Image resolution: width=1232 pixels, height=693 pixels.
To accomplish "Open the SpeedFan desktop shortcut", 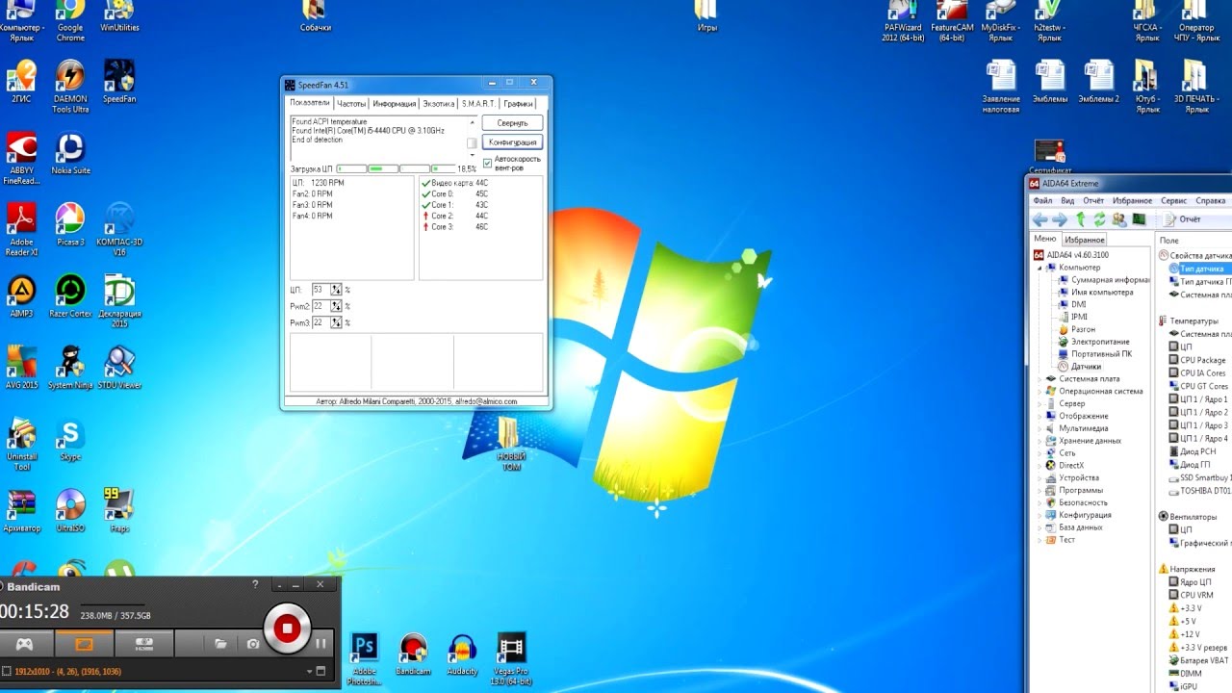I will pos(119,82).
